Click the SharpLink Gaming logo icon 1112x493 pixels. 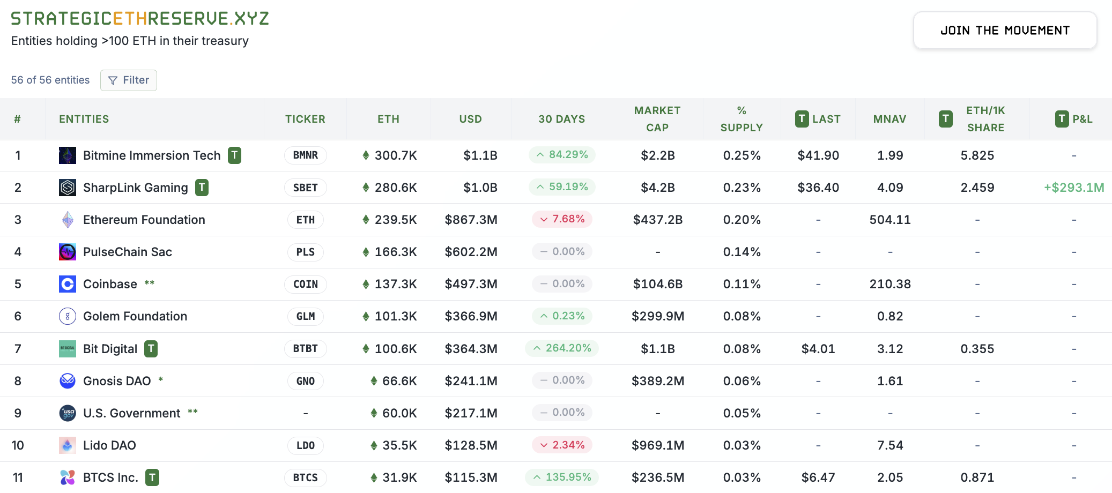pos(68,188)
